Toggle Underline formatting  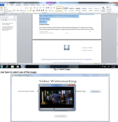coord(18,10)
